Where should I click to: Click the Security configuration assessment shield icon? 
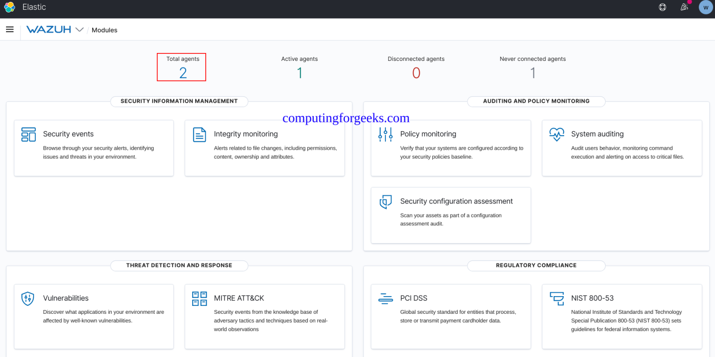(x=385, y=202)
